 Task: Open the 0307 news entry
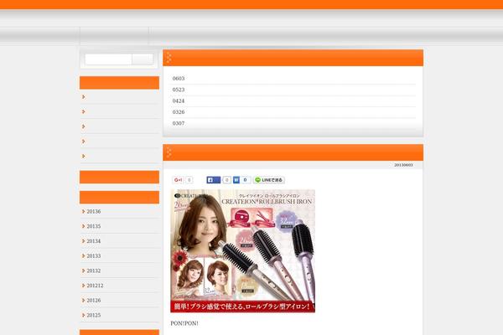click(179, 123)
